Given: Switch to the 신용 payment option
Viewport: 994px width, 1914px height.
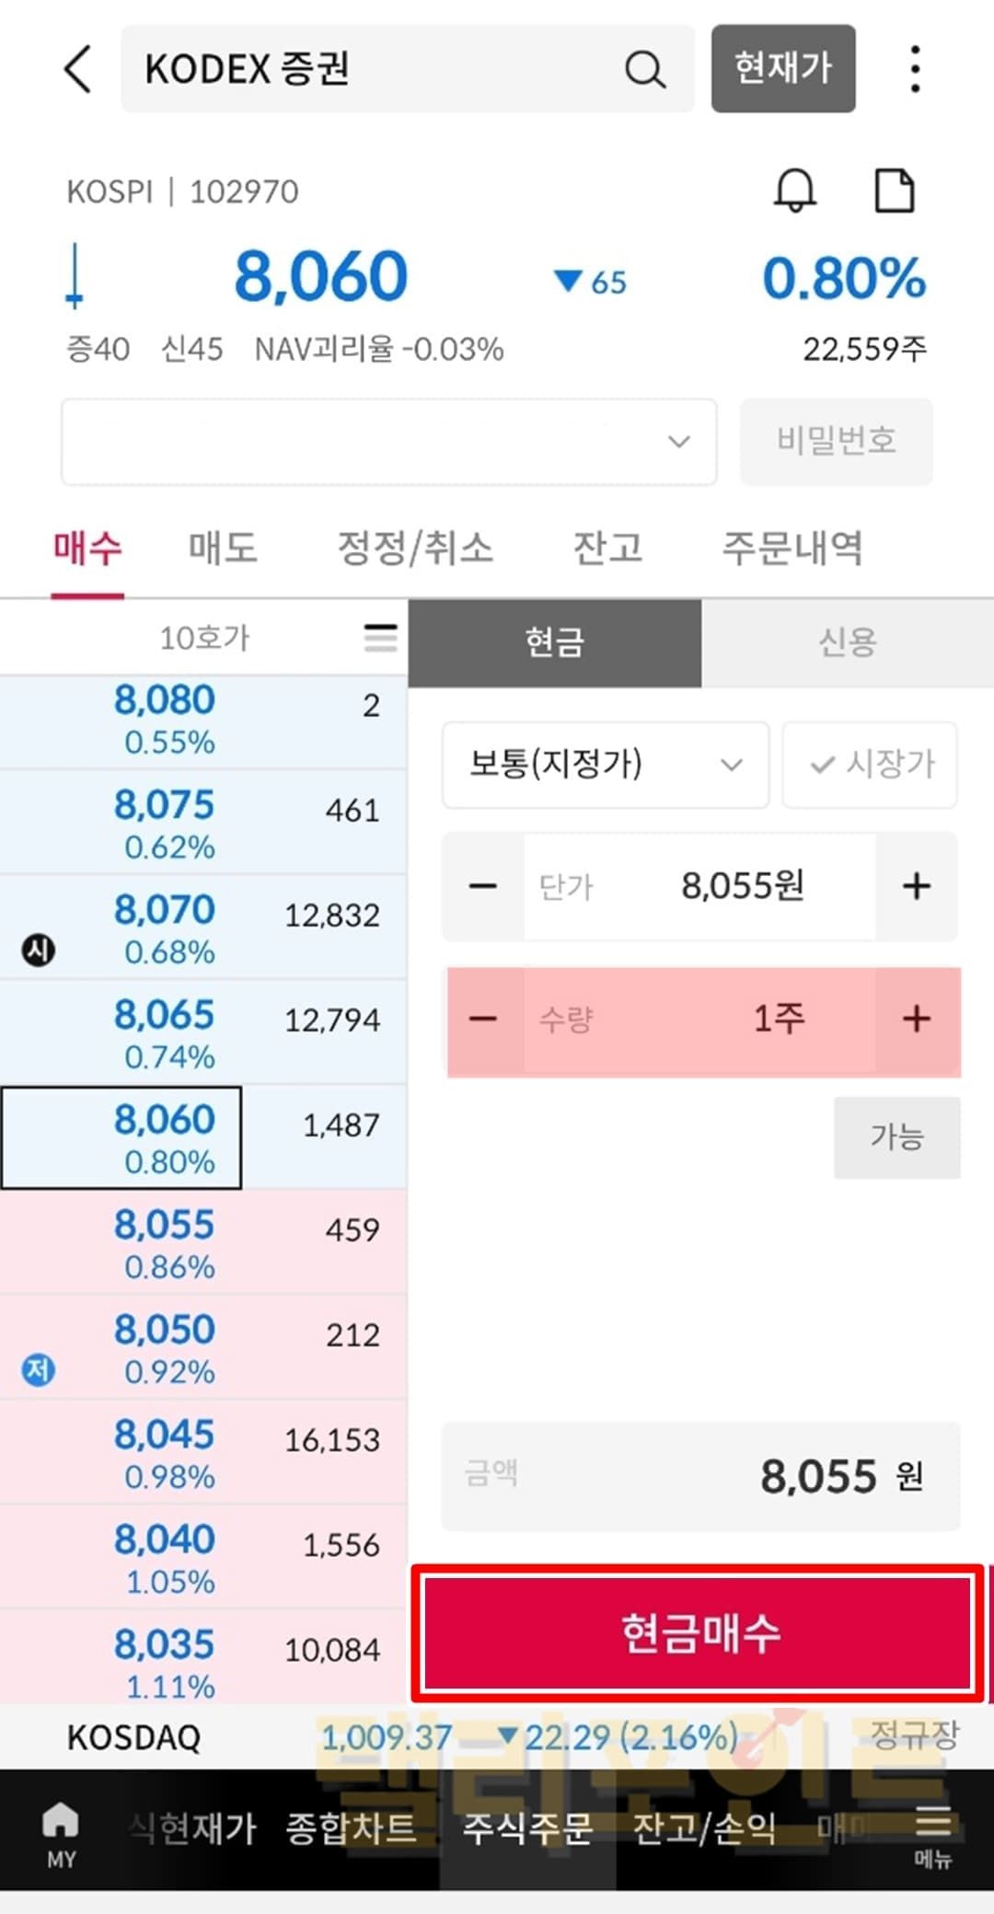Looking at the screenshot, I should [x=847, y=642].
